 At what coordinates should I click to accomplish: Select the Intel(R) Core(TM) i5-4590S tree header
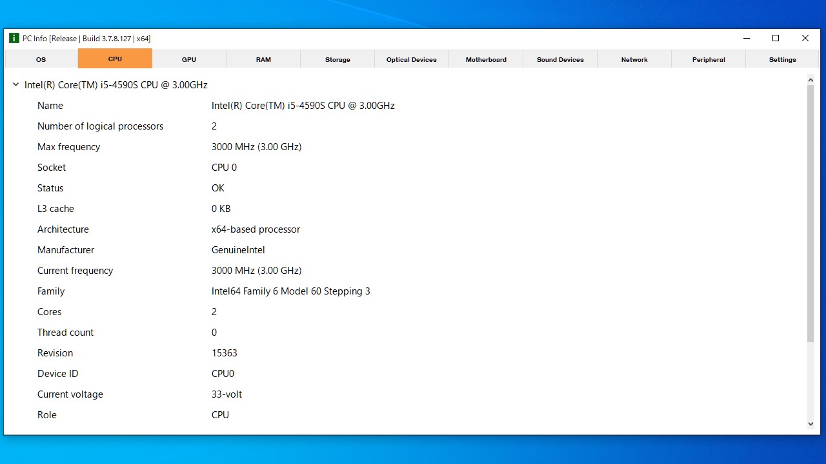[x=116, y=85]
